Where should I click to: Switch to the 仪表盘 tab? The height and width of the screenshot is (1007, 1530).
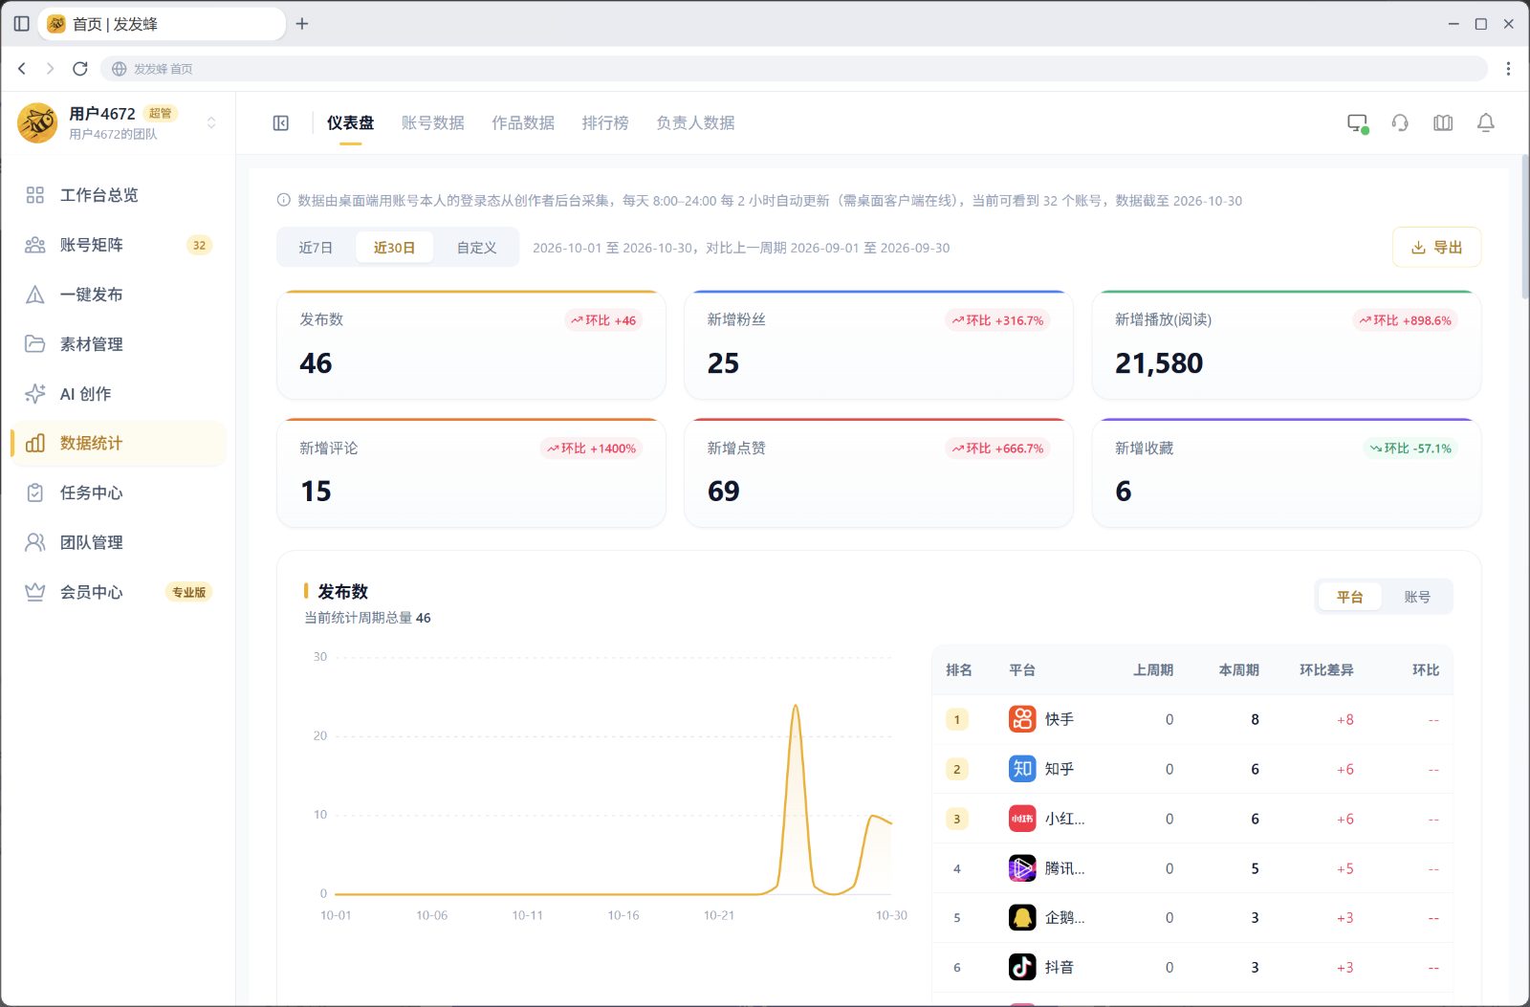tap(350, 123)
